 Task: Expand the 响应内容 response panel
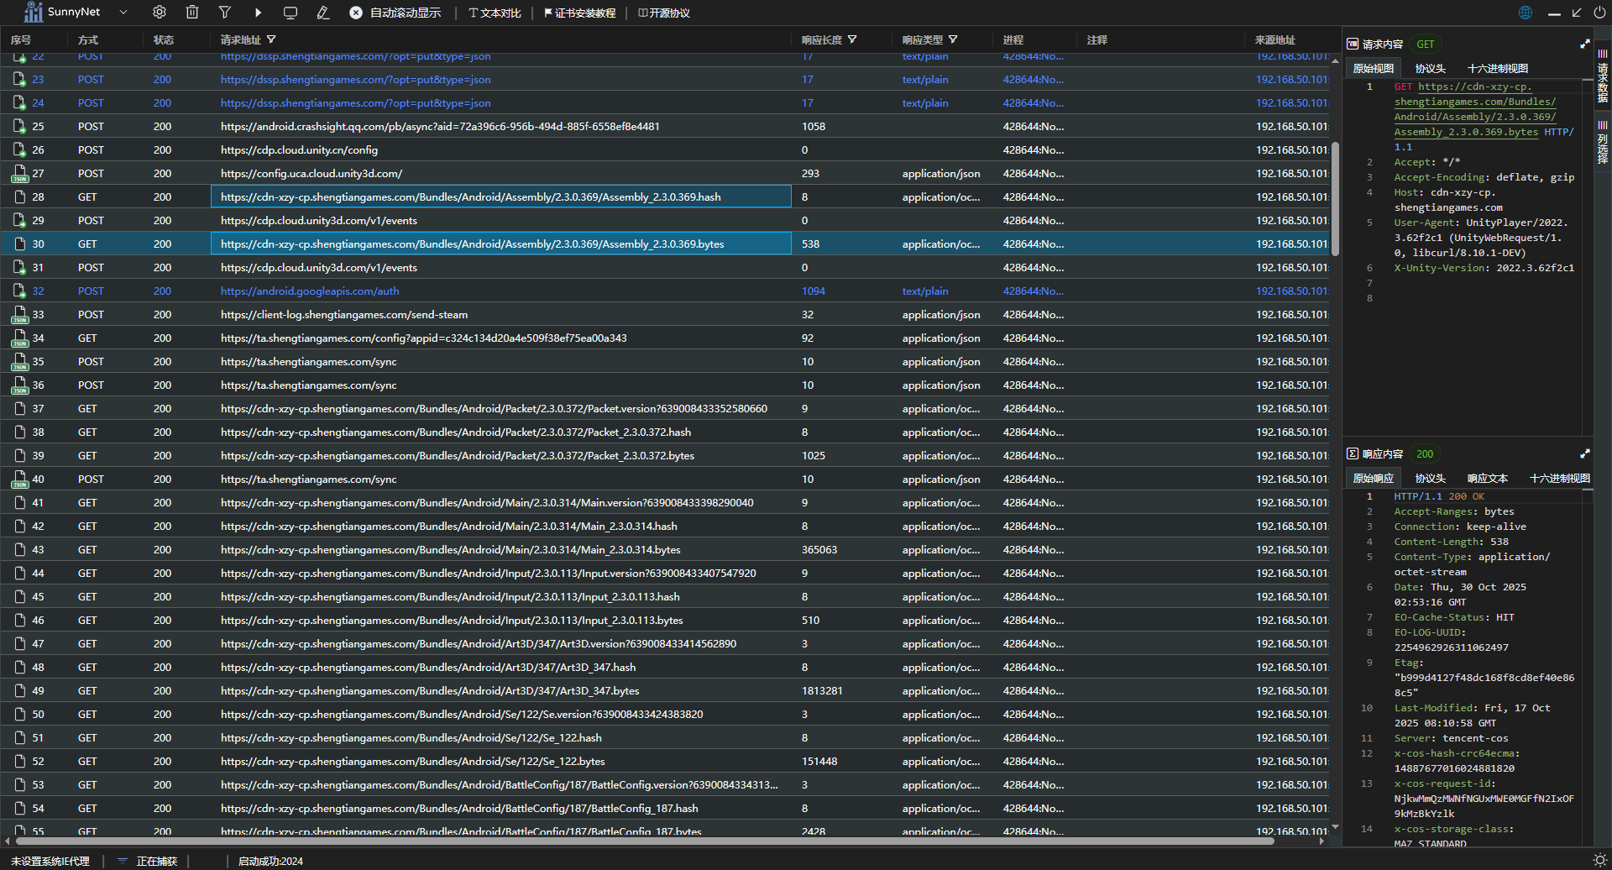[1585, 453]
